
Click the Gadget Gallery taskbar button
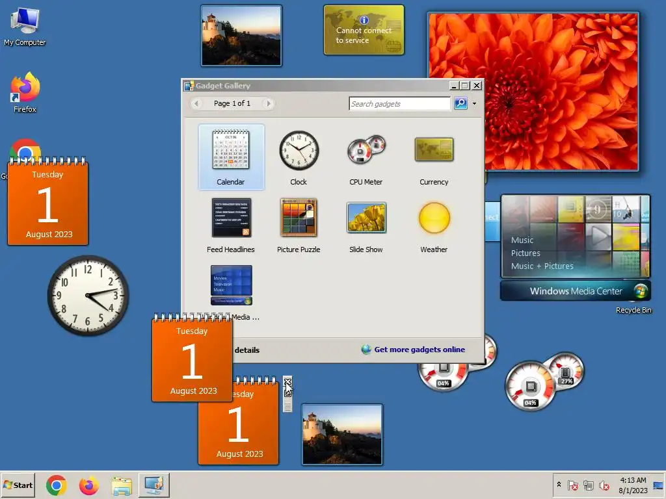153,485
